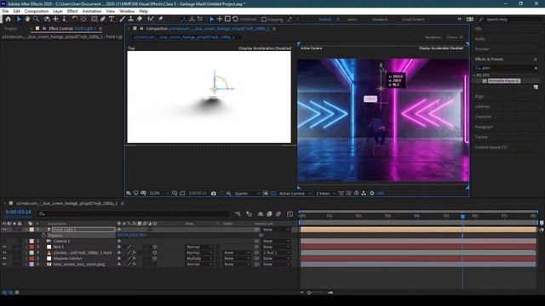This screenshot has height=306, width=545.
Task: Open the Graph Editor icon in the timeline
Action: 290,214
